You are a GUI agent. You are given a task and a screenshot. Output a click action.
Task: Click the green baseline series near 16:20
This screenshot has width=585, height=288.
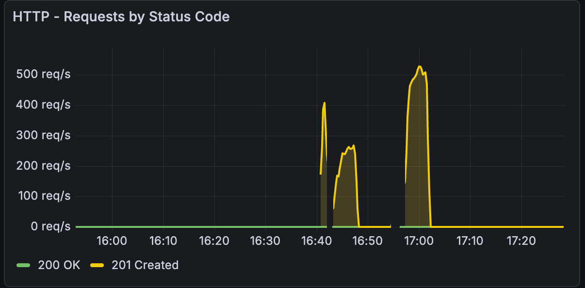pos(214,226)
